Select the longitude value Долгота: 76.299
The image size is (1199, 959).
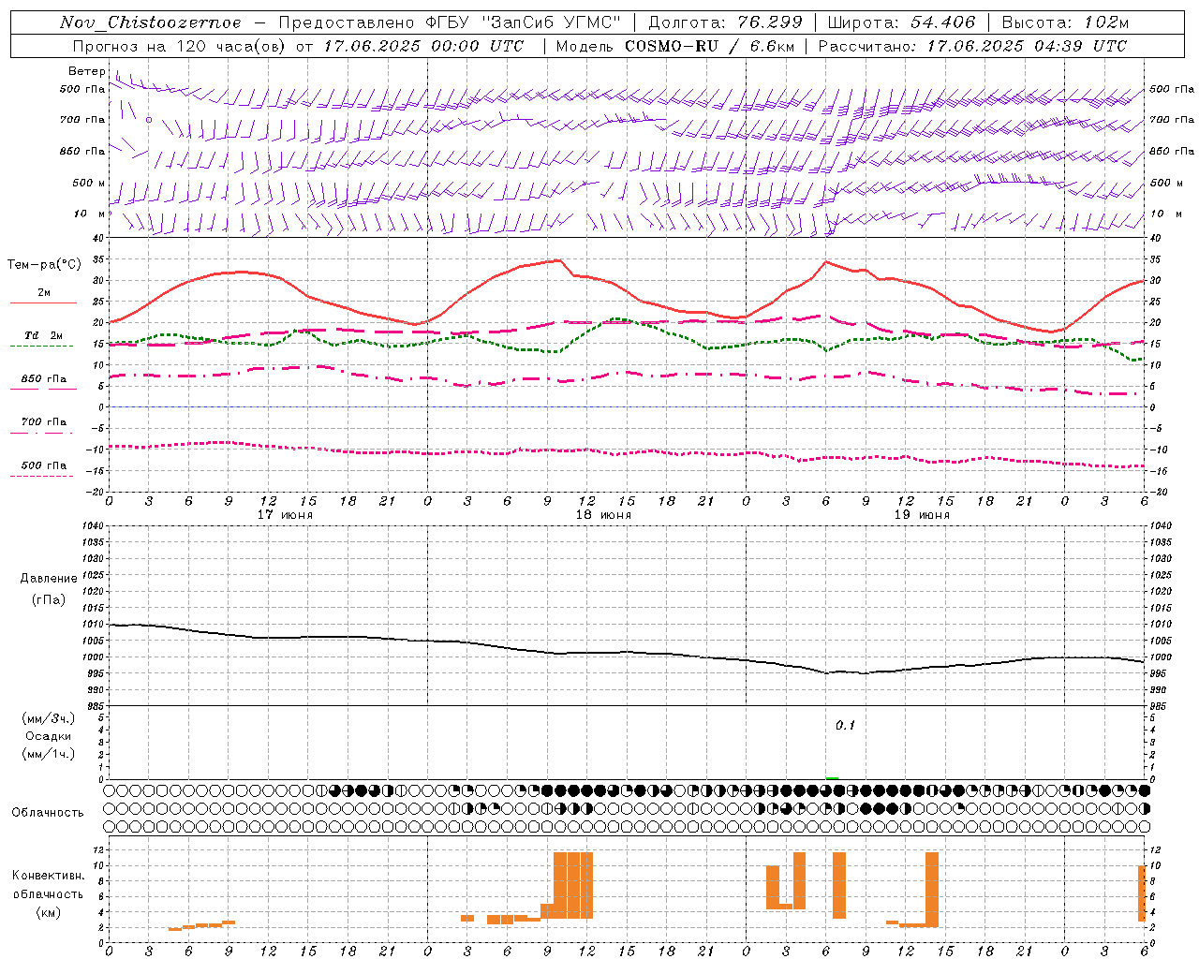point(725,22)
